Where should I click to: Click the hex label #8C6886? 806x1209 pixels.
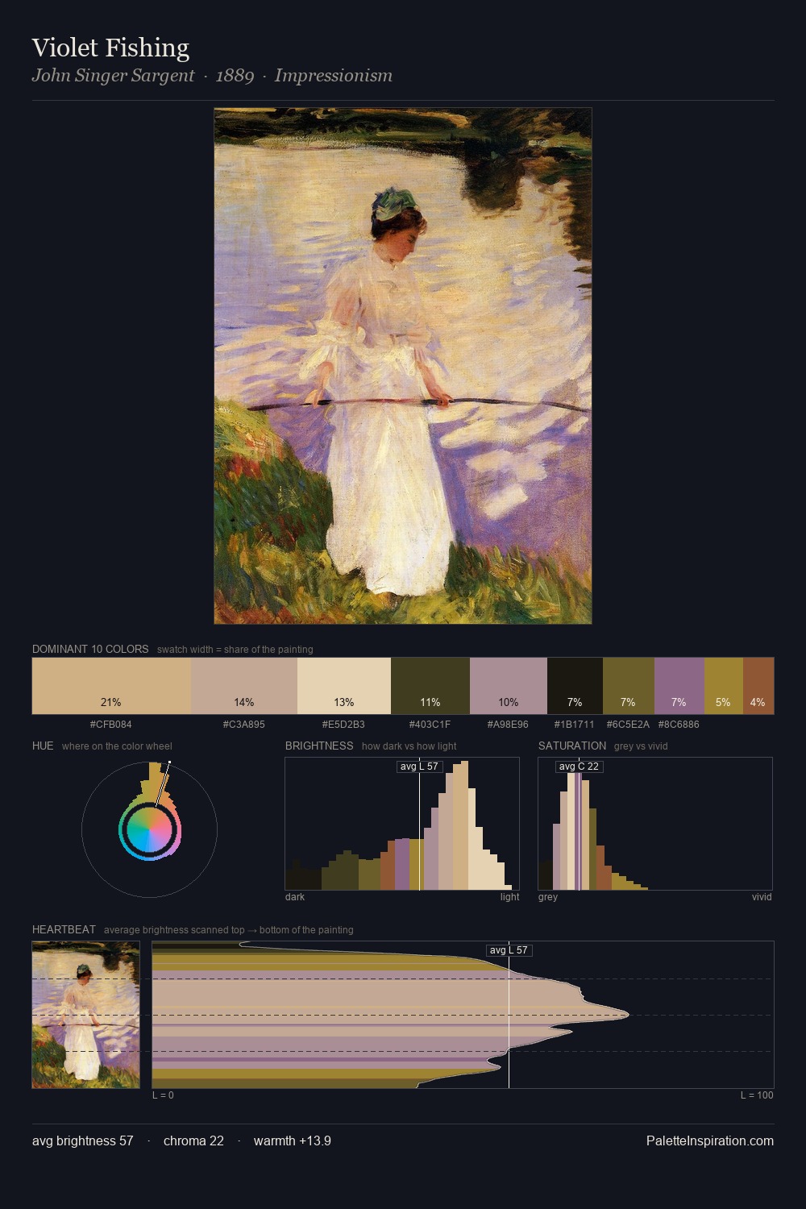(679, 725)
